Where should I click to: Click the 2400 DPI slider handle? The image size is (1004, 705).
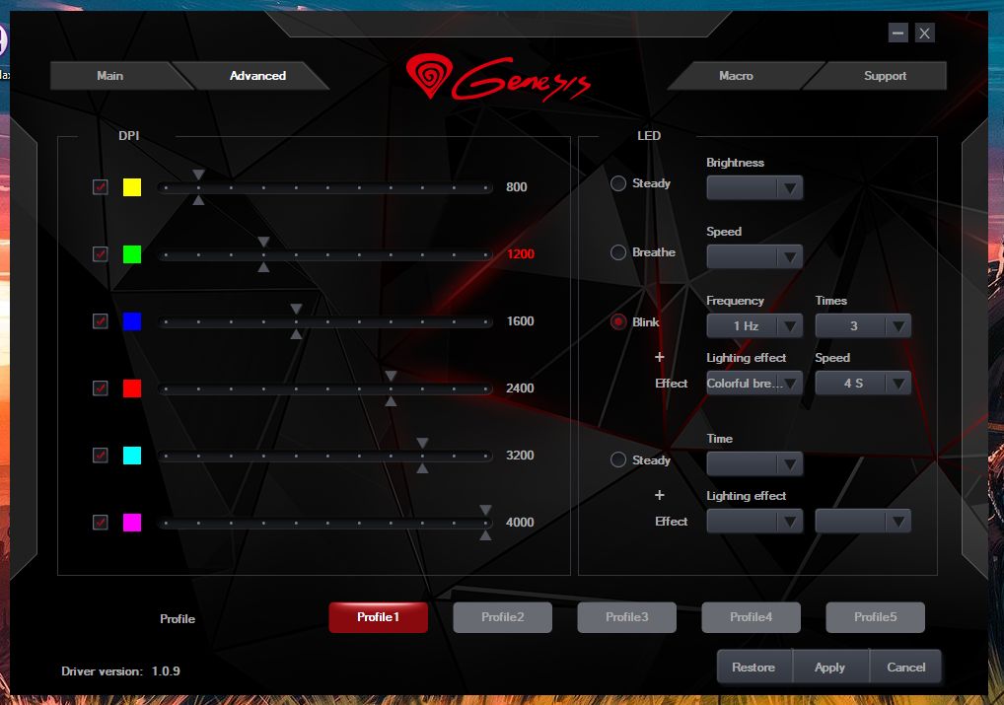pos(391,388)
